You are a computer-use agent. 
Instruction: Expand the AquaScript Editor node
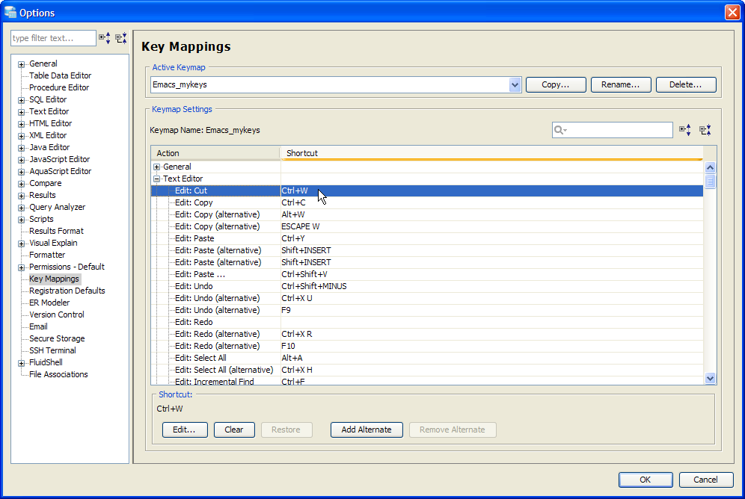pos(22,172)
